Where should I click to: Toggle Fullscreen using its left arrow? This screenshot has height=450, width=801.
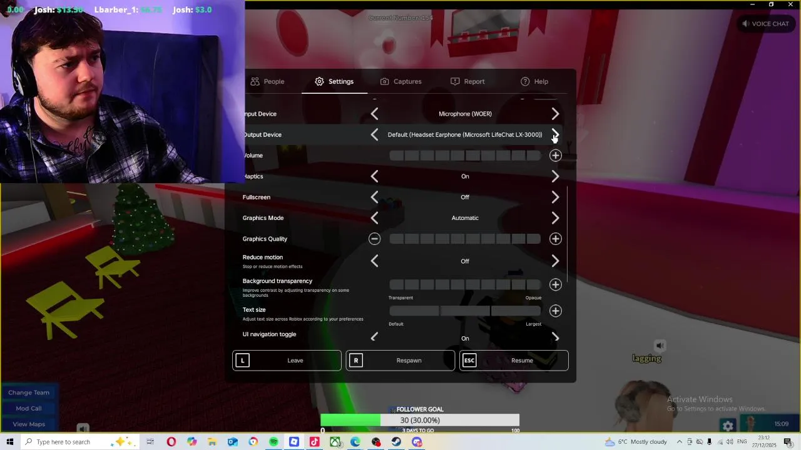click(374, 197)
